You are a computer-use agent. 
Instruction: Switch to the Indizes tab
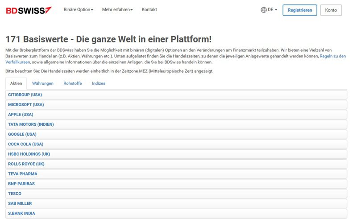[99, 83]
